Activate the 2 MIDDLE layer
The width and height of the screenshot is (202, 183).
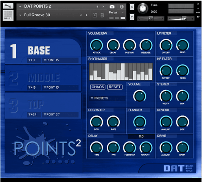[x=43, y=78]
